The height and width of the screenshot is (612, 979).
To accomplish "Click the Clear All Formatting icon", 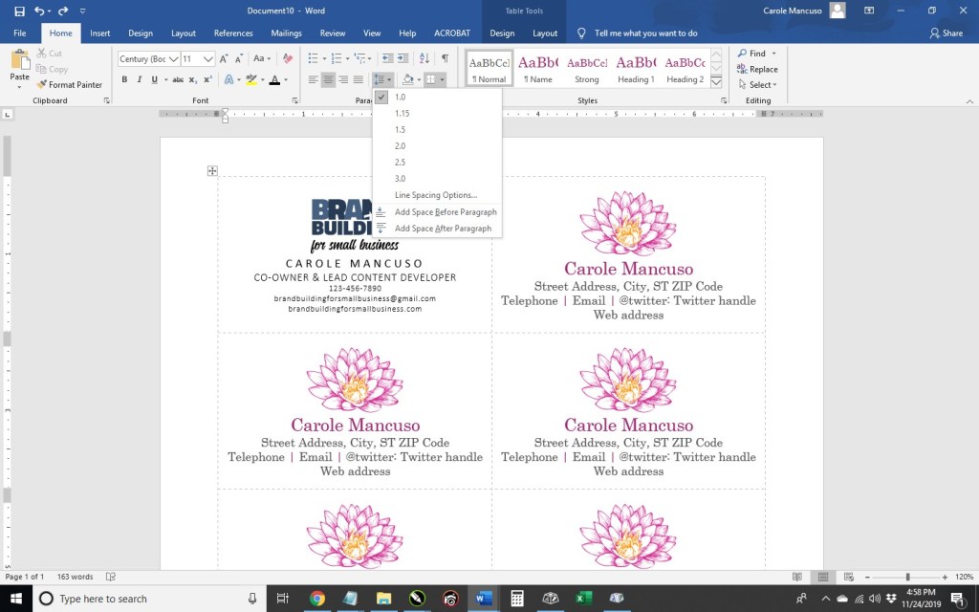I will click(287, 58).
